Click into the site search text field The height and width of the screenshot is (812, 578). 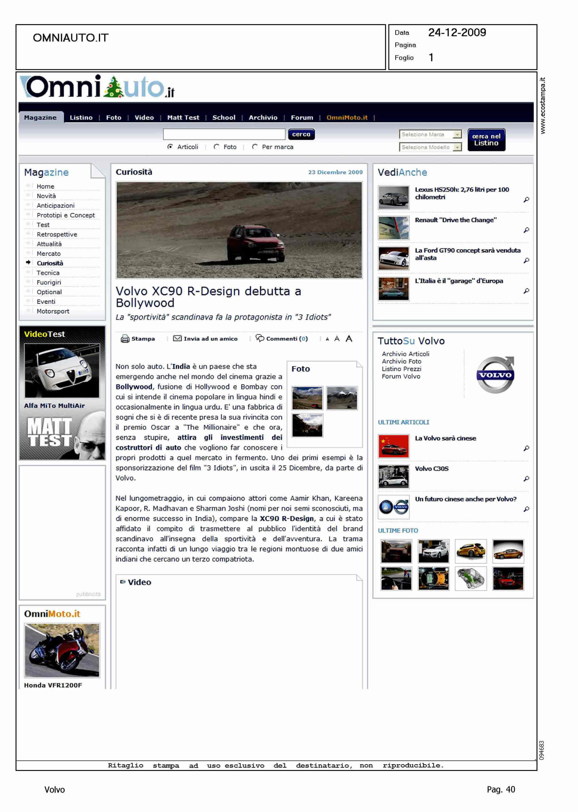point(224,134)
